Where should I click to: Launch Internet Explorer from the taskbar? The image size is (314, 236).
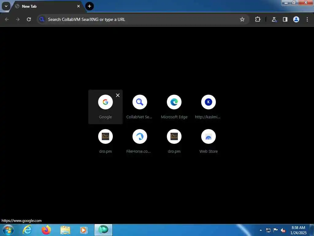coord(27,230)
